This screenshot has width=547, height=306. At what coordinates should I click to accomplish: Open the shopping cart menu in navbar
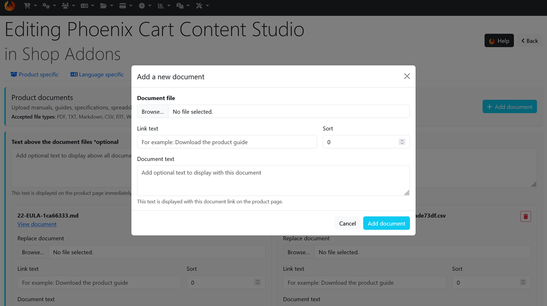click(30, 6)
